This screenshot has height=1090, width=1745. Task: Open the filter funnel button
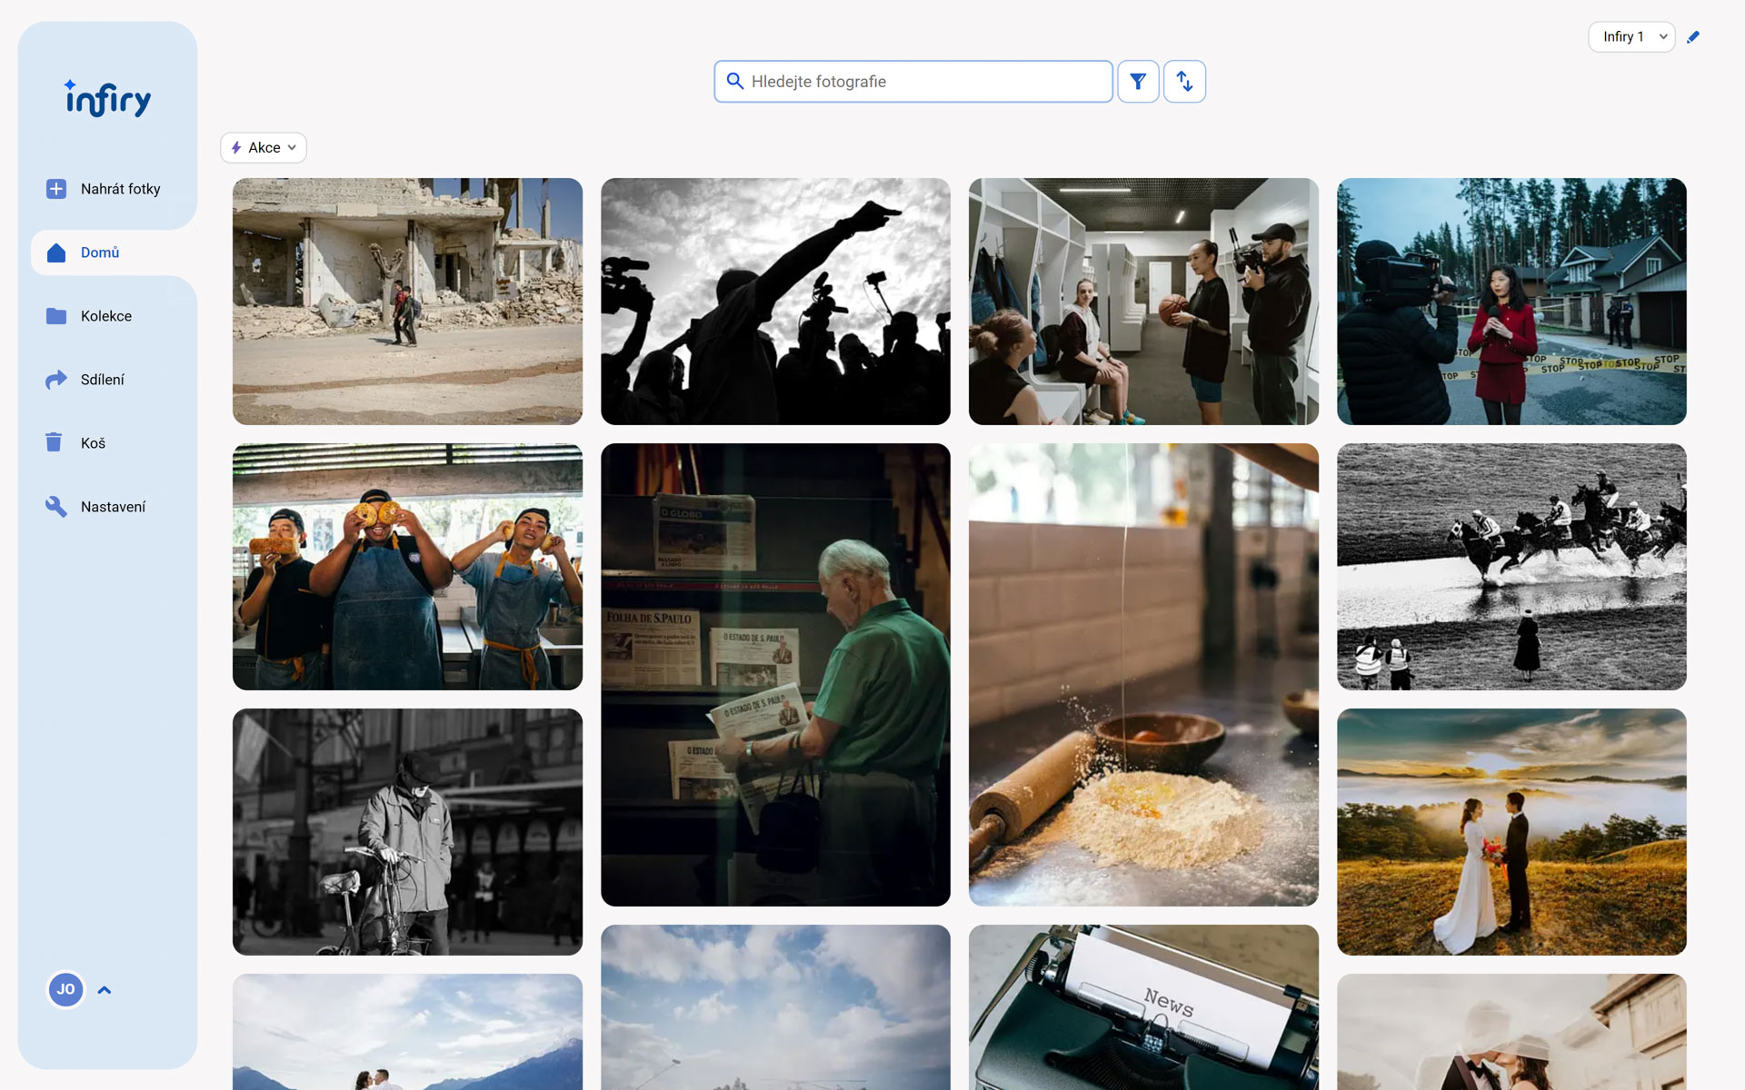coord(1138,82)
